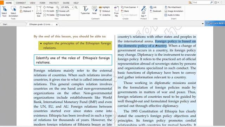Image resolution: width=225 pixels, height=127 pixels.
Task: Open the find settings gear dropdown
Action: pos(217,2)
